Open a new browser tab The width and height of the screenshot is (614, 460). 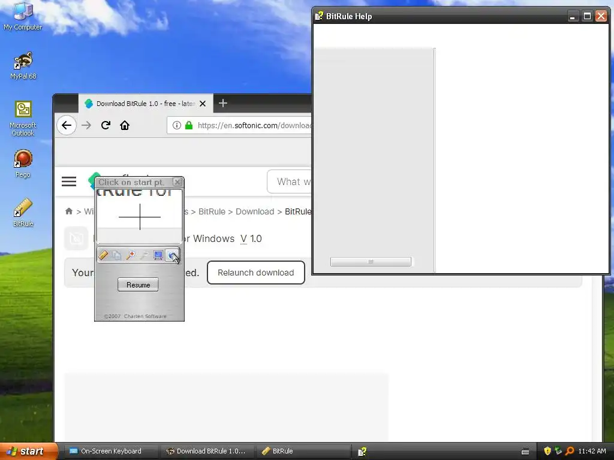[x=223, y=103]
